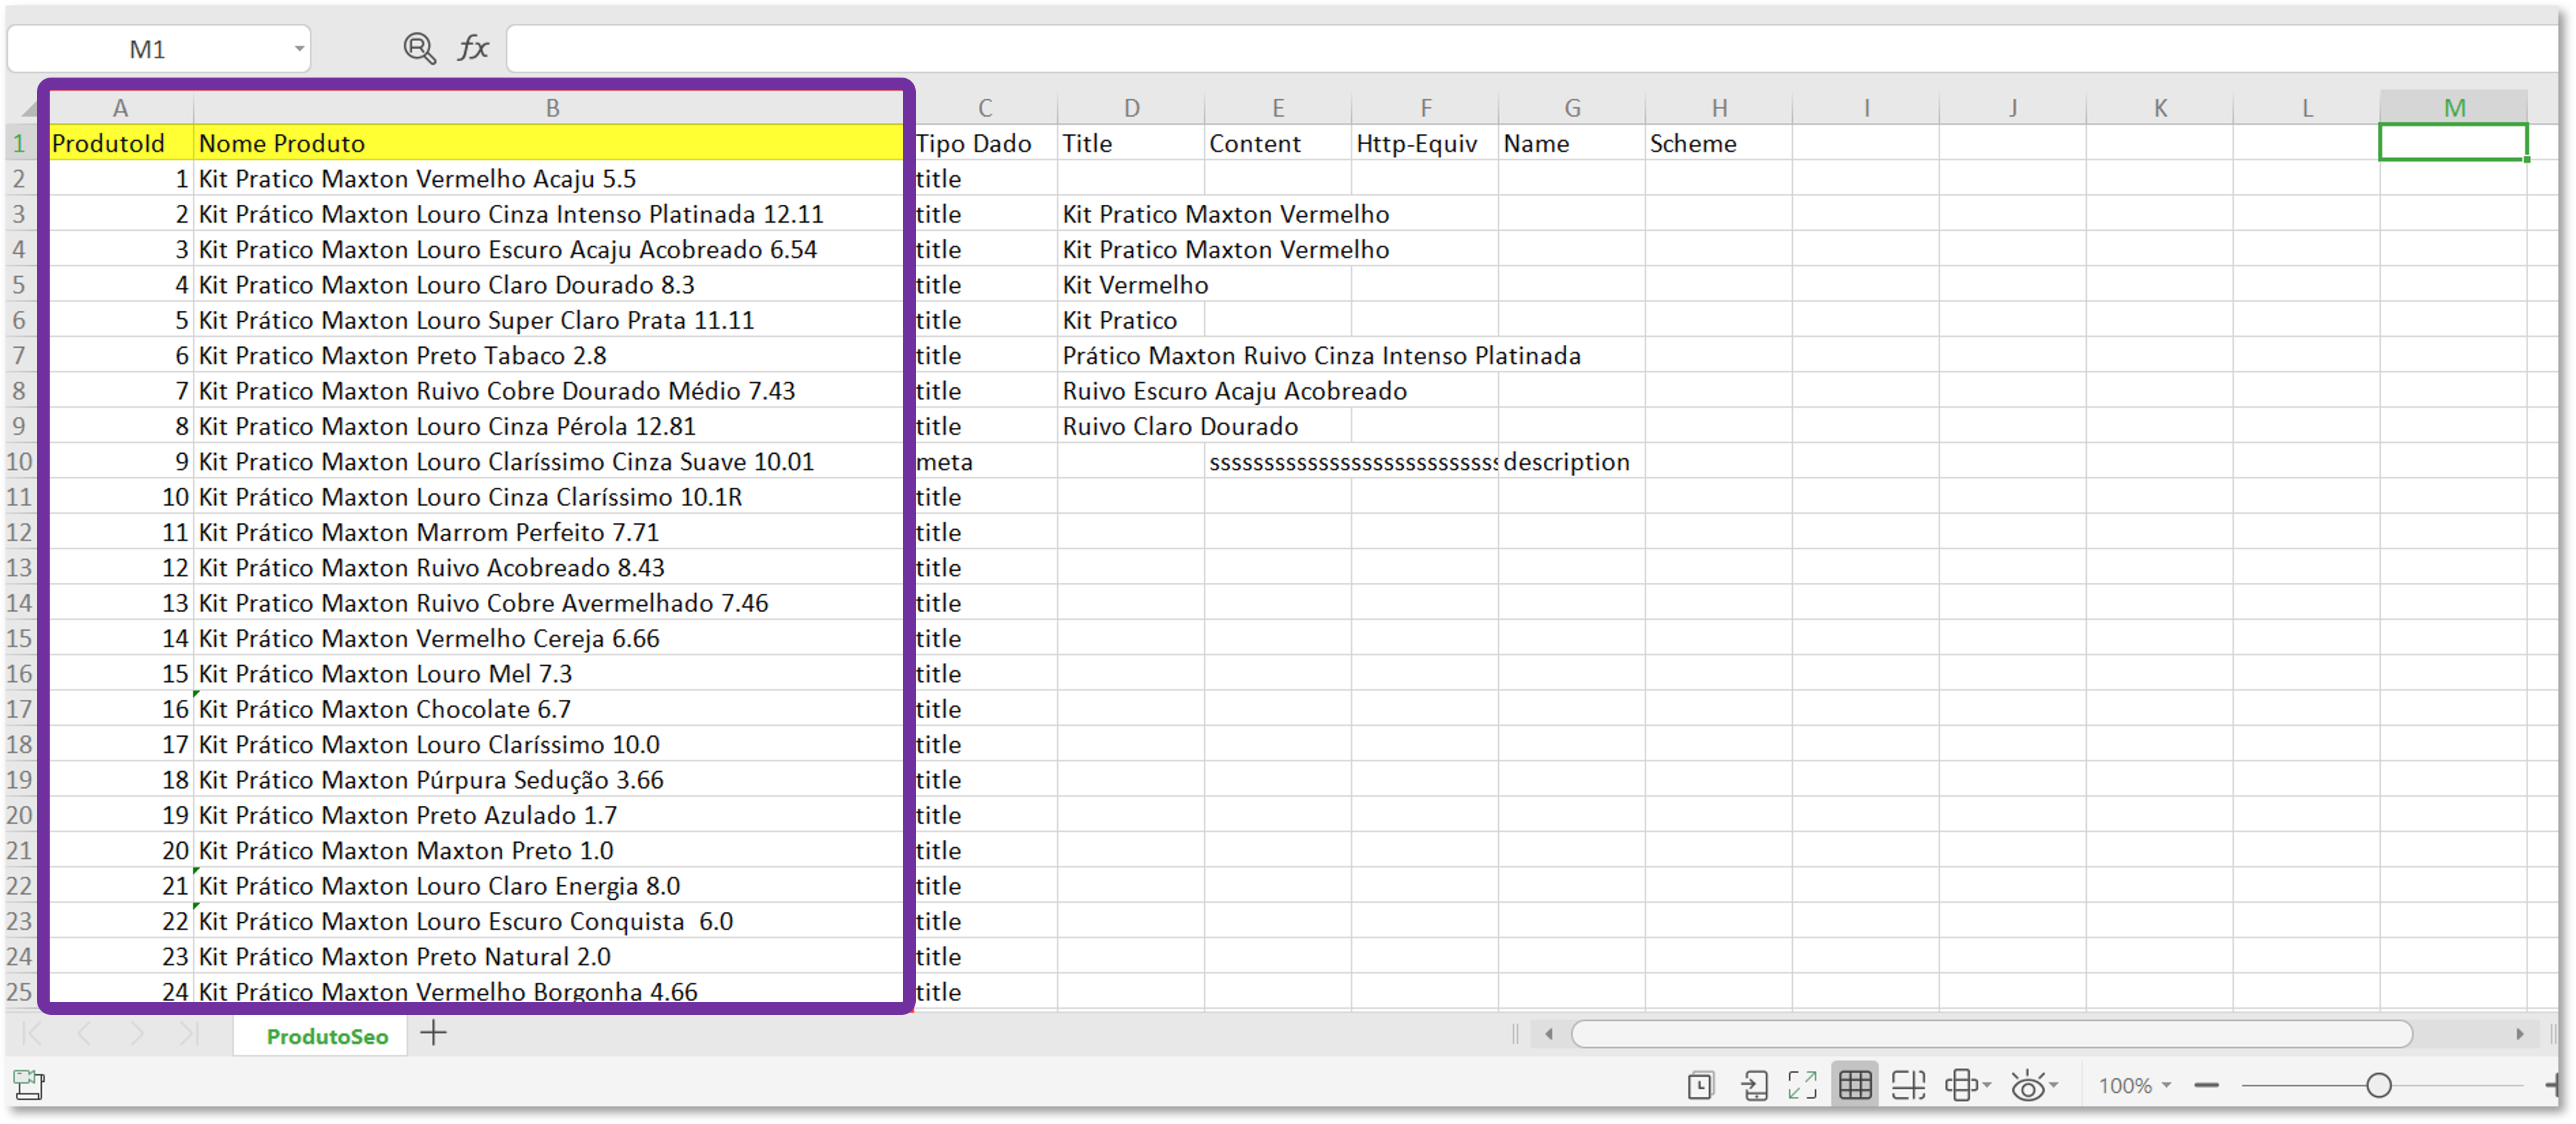
Task: Click the Content header cell
Action: pos(1278,143)
